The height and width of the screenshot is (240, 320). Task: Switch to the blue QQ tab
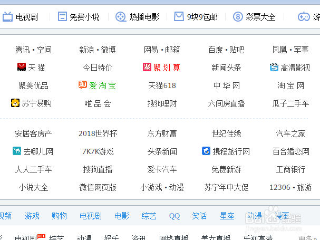click(x=174, y=216)
